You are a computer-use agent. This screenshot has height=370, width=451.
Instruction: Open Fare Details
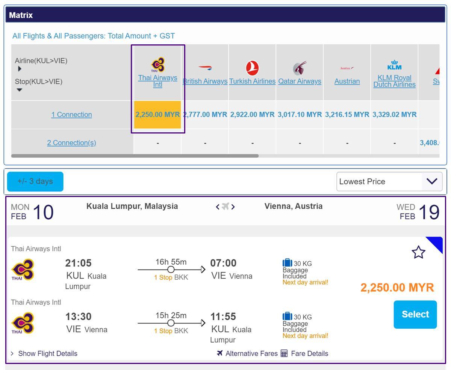pyautogui.click(x=310, y=353)
